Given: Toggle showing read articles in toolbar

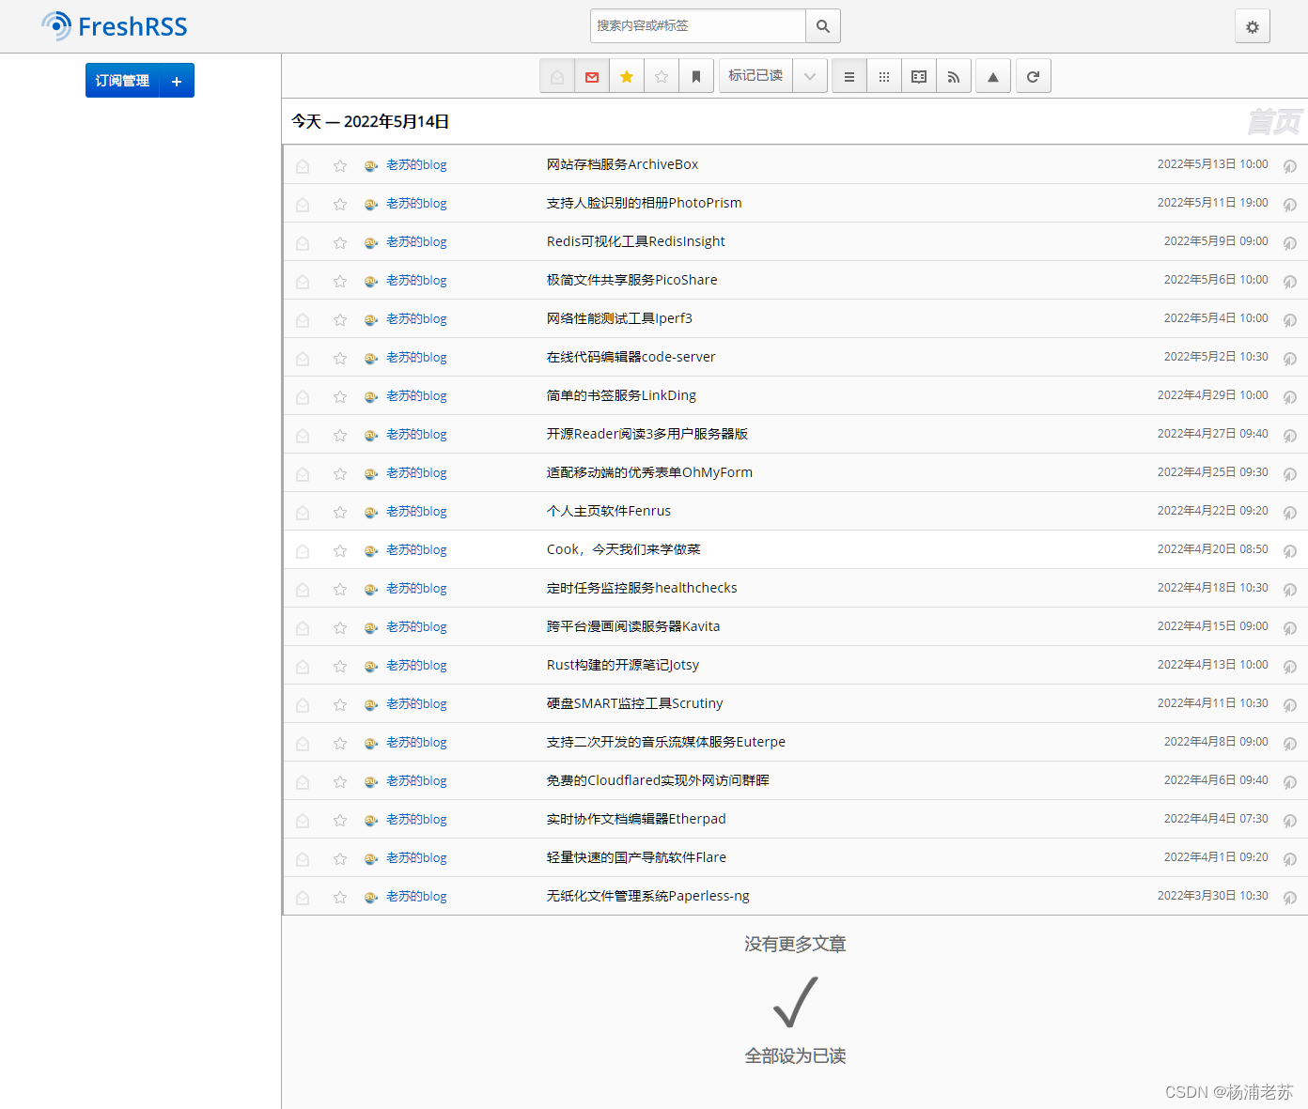Looking at the screenshot, I should tap(557, 77).
